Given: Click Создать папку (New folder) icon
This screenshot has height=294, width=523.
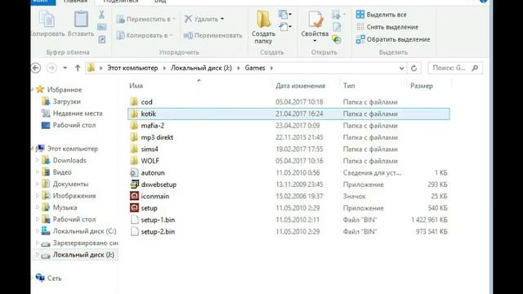Looking at the screenshot, I should pyautogui.click(x=263, y=20).
